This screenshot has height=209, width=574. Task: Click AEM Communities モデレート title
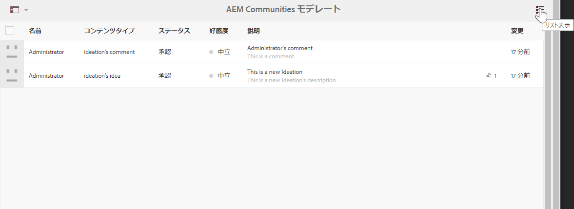(x=283, y=9)
